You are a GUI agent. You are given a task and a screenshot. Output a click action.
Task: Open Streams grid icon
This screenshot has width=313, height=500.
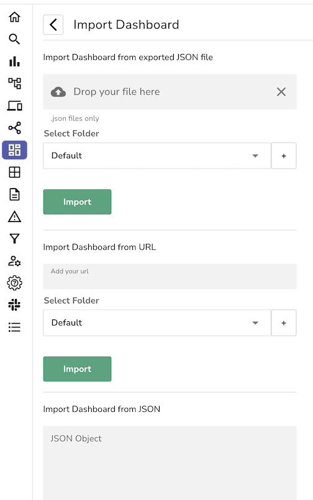[x=14, y=172]
